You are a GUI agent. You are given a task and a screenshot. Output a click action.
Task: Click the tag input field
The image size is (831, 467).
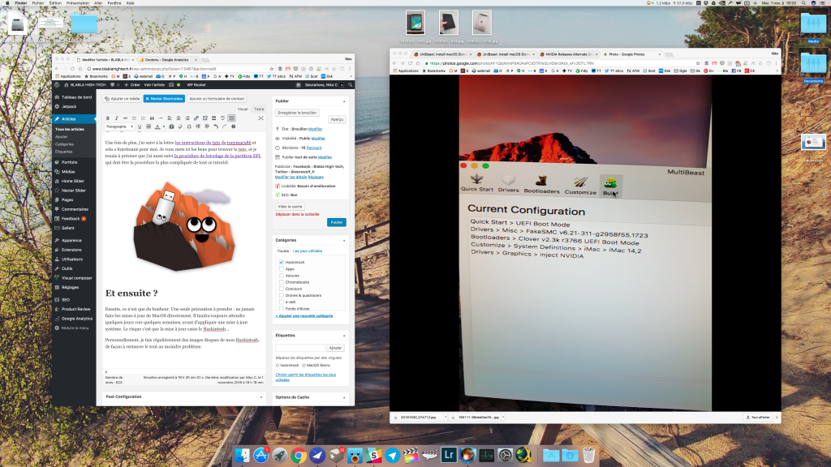point(300,348)
